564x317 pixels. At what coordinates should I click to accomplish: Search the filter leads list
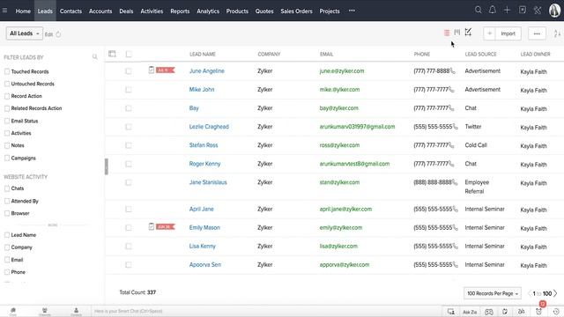[x=94, y=56]
